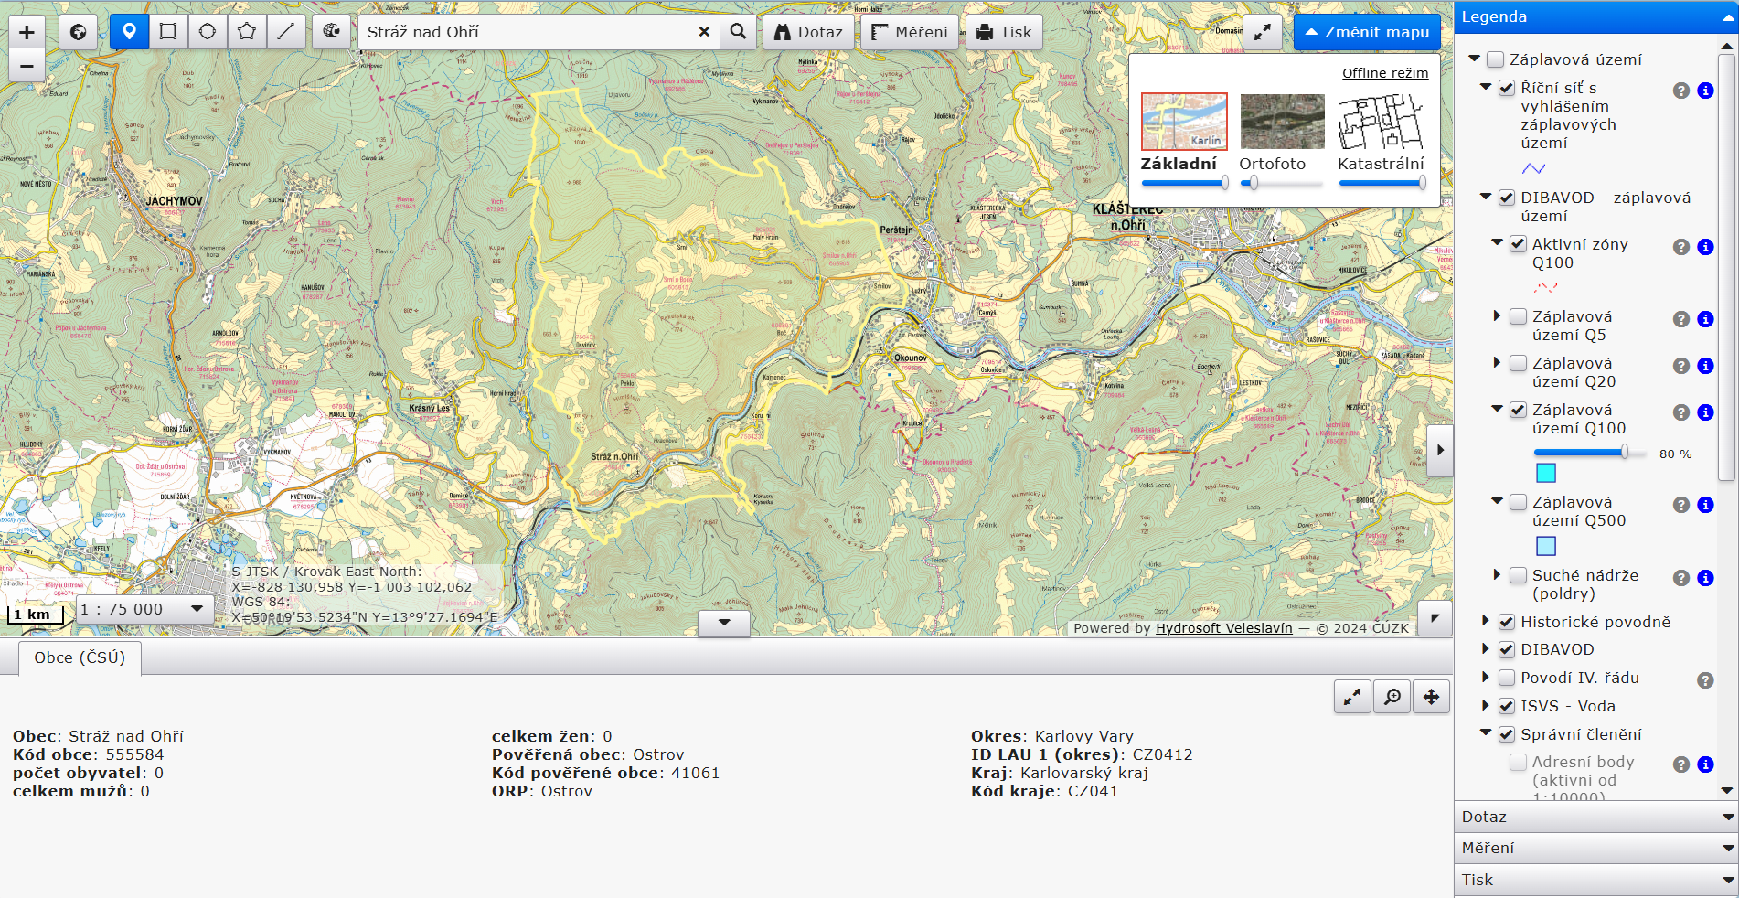Screen dimensions: 1739x898
Task: Show info for Říční síť layer
Action: pyautogui.click(x=1705, y=91)
